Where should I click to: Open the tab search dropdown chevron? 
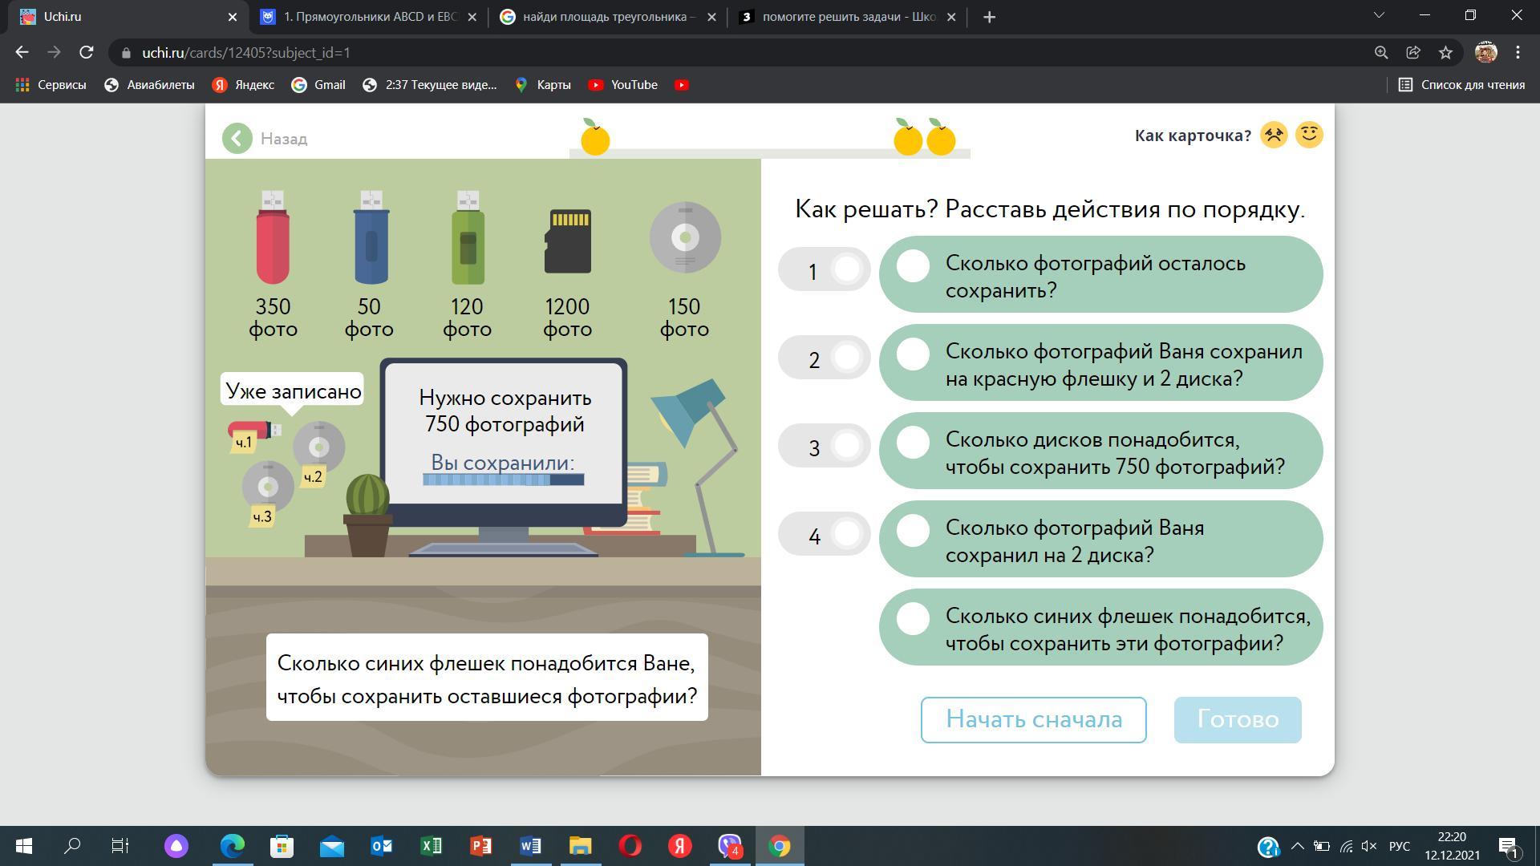click(1379, 16)
